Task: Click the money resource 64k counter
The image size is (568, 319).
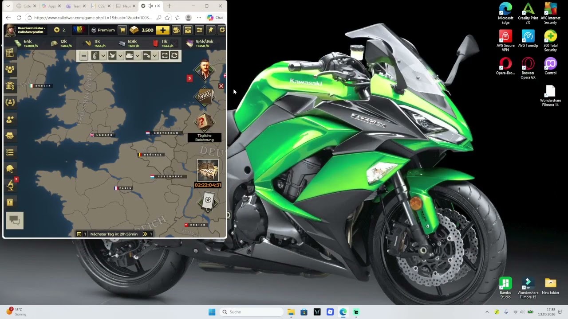Action: 26,43
